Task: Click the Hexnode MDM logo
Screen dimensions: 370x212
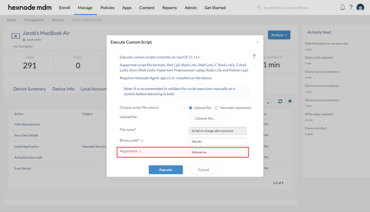Action: (x=30, y=7)
